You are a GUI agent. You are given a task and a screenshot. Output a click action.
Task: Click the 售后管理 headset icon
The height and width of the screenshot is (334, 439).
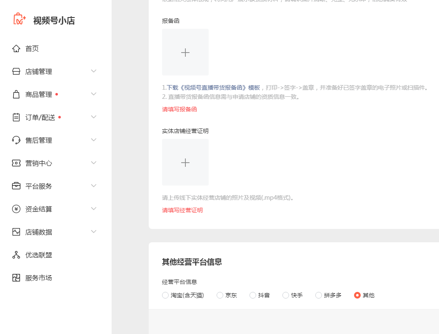point(16,140)
